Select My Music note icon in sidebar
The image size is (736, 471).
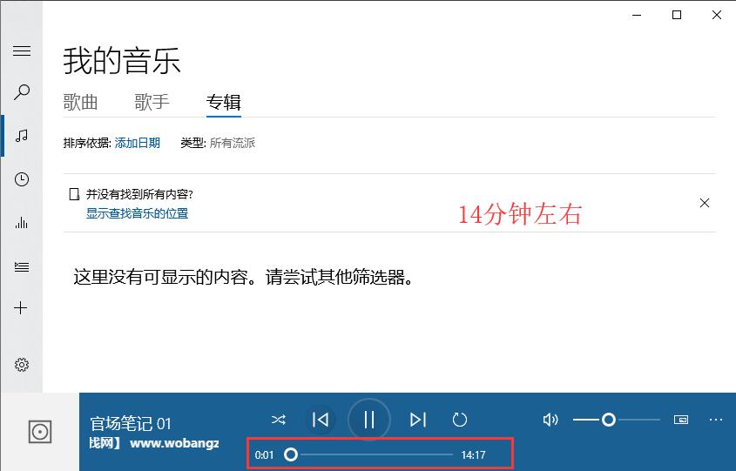click(x=22, y=136)
